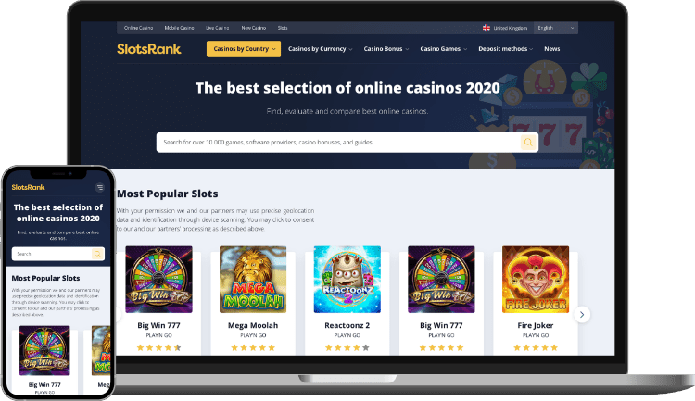This screenshot has width=695, height=401.
Task: Open the Fire Joker slot thumbnail
Action: (536, 280)
